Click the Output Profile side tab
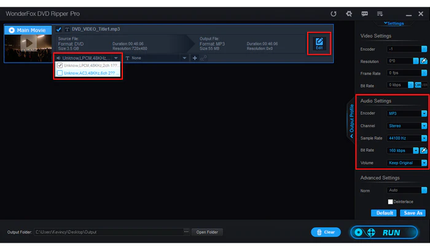The height and width of the screenshot is (250, 430). tap(351, 120)
